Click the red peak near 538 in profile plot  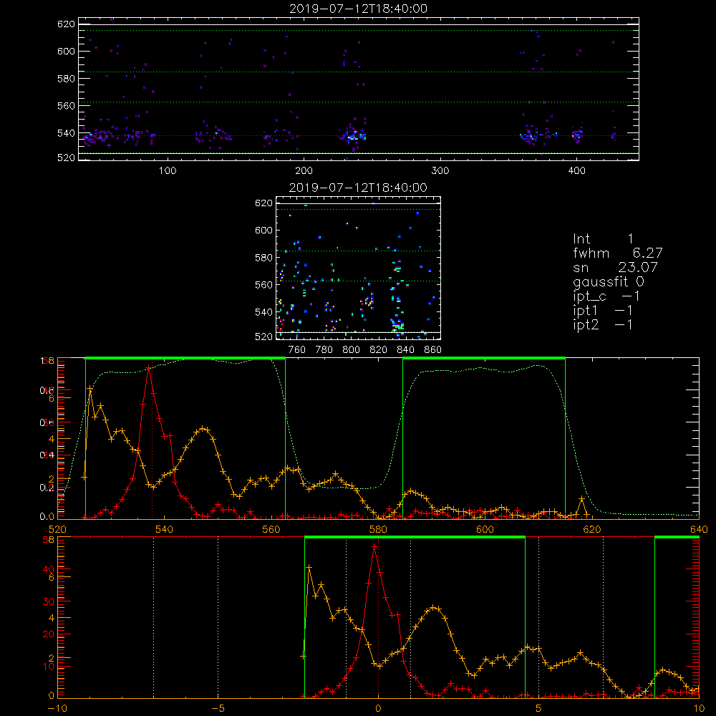pyautogui.click(x=149, y=367)
